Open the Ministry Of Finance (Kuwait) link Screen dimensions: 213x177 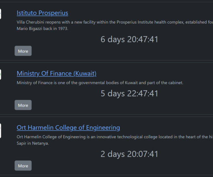[x=57, y=74]
